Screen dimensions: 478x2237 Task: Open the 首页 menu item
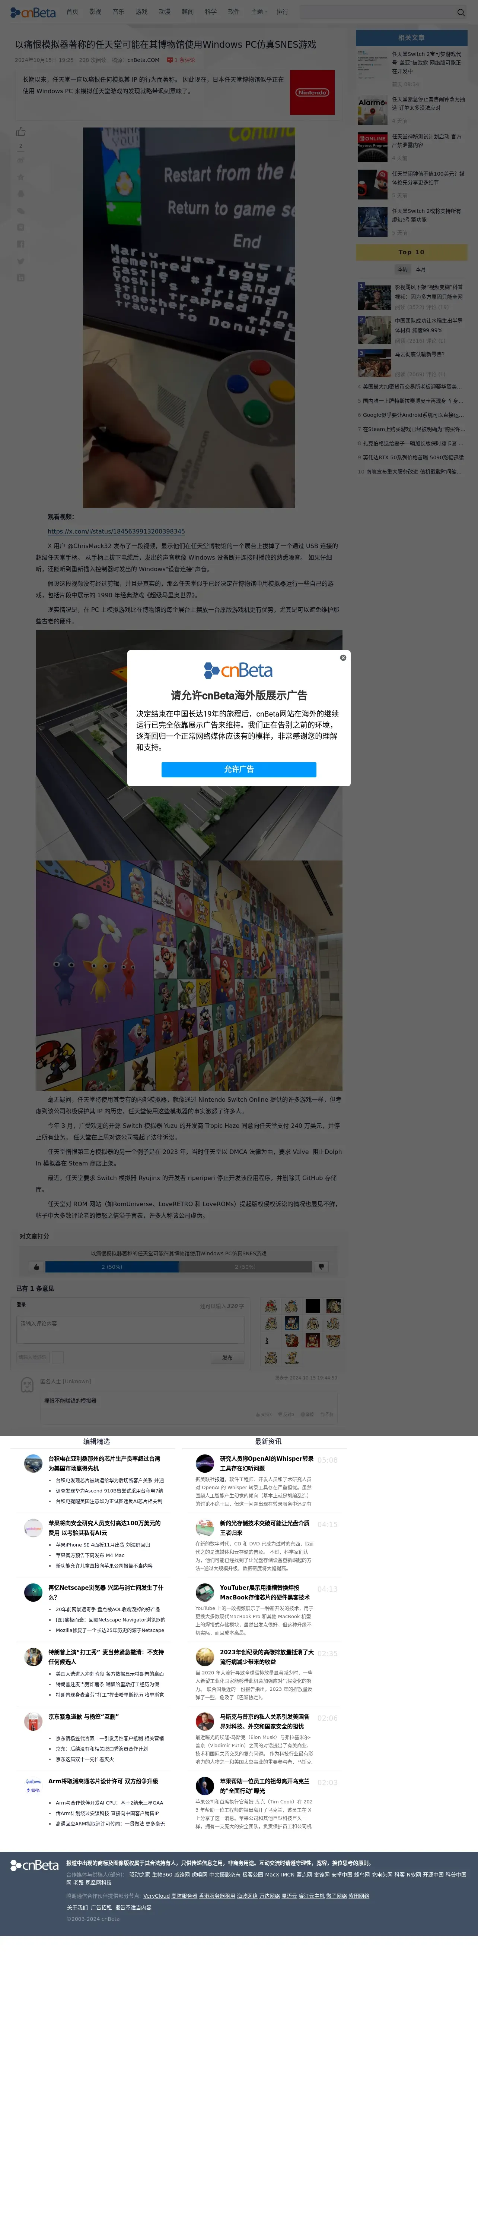coord(72,12)
